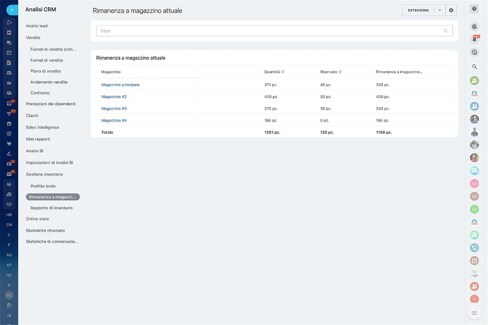Expand the Vendite section in menu
This screenshot has width=488, height=325.
[33, 37]
